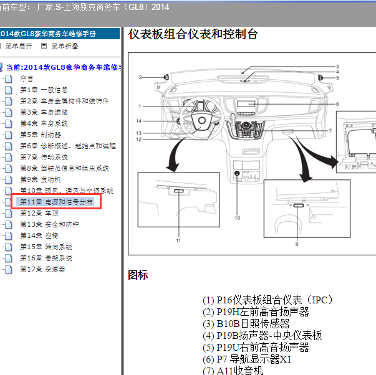Click the page icon beside 第12章 车顶
Image resolution: width=376 pixels, height=375 pixels.
[9, 213]
